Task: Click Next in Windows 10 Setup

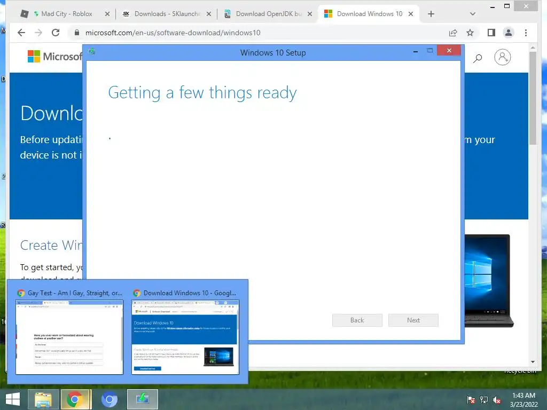Action: tap(413, 320)
